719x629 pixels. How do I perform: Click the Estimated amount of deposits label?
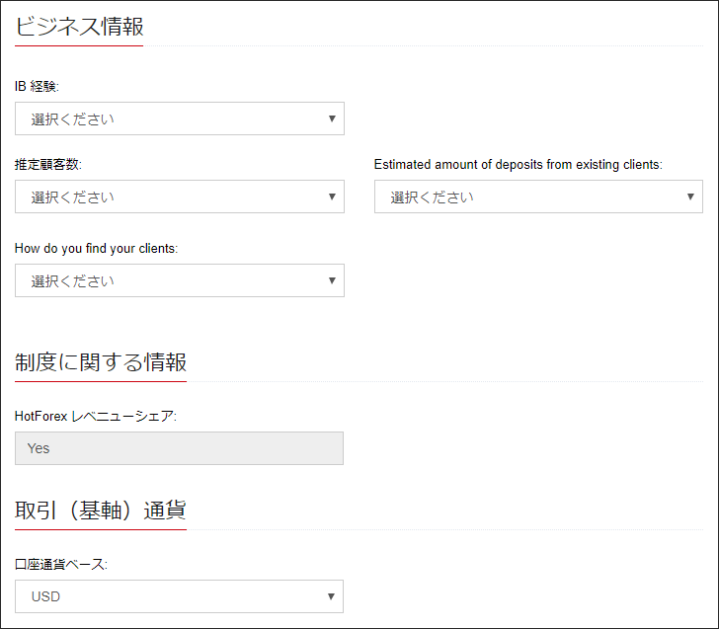coord(518,165)
